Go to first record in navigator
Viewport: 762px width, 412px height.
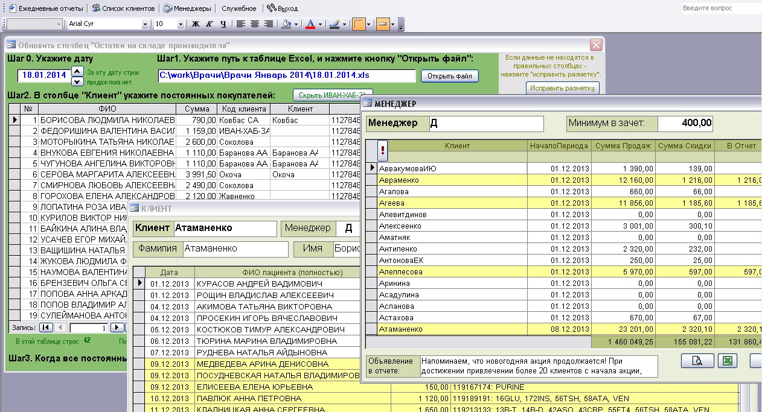tap(45, 328)
